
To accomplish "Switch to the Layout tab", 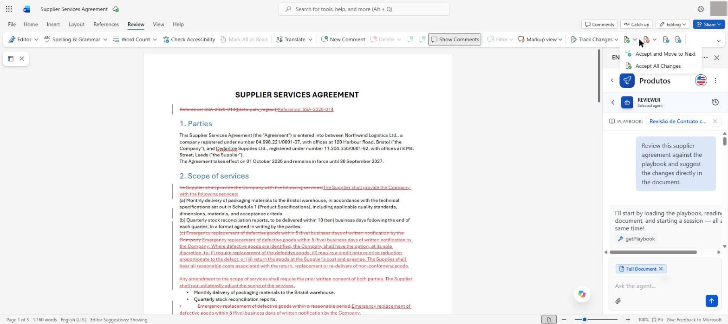I will (76, 24).
